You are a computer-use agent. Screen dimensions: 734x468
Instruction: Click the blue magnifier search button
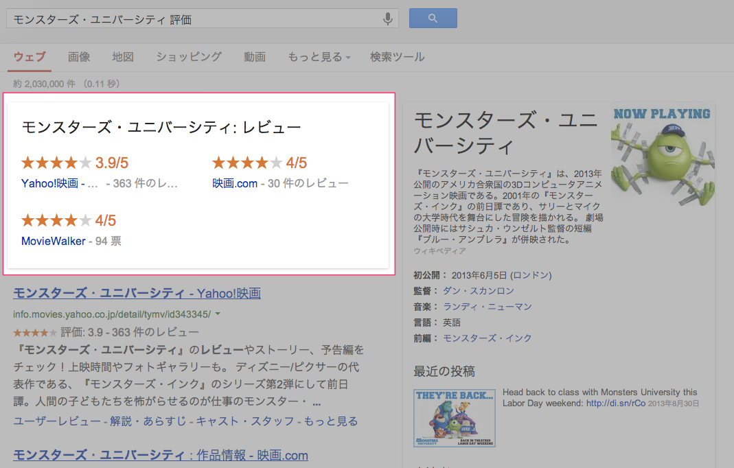click(433, 19)
